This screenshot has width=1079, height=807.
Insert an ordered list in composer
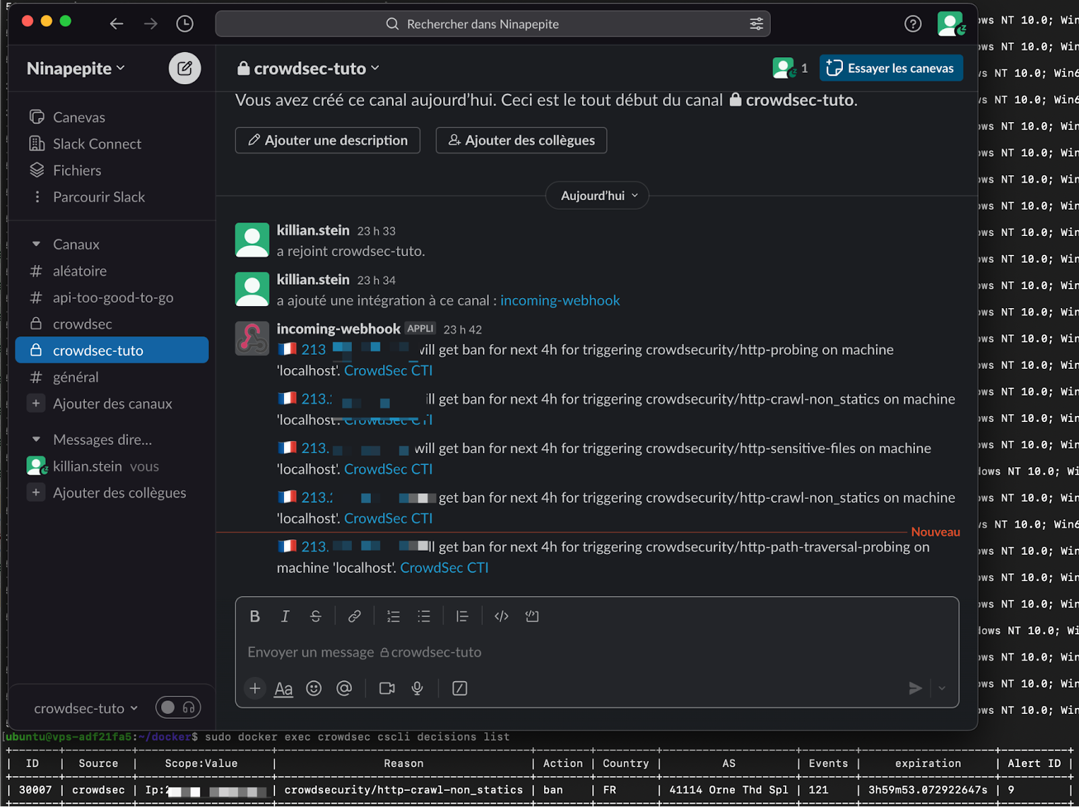pyautogui.click(x=393, y=616)
